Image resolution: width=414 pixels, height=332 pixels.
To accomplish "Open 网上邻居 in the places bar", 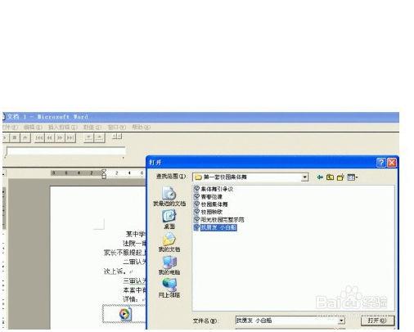I will pyautogui.click(x=169, y=288).
